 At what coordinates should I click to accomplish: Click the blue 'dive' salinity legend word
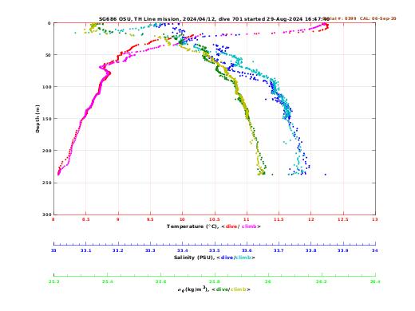(x=227, y=258)
